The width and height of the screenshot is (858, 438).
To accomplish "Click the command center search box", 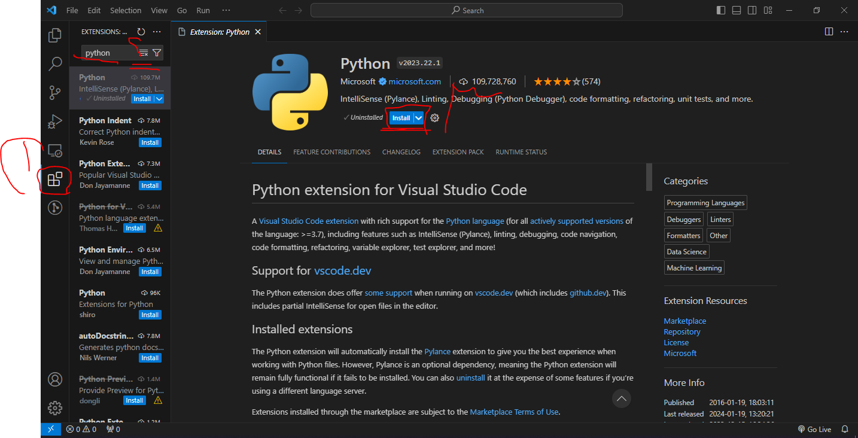I will click(x=467, y=10).
